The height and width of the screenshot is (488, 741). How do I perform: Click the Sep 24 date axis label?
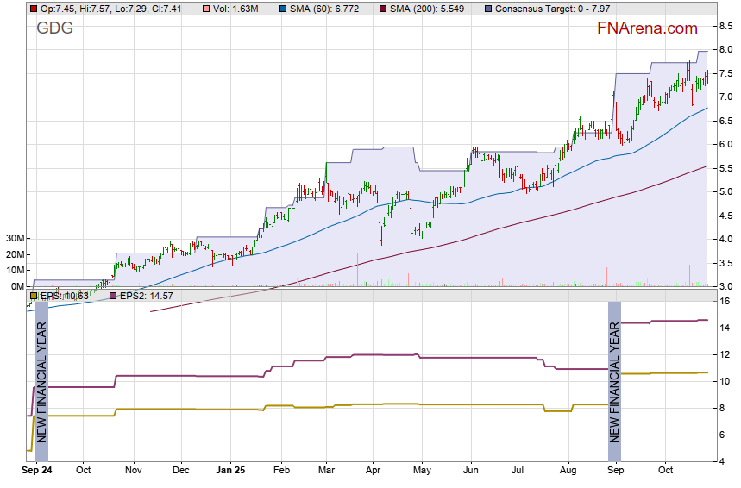[x=35, y=471]
